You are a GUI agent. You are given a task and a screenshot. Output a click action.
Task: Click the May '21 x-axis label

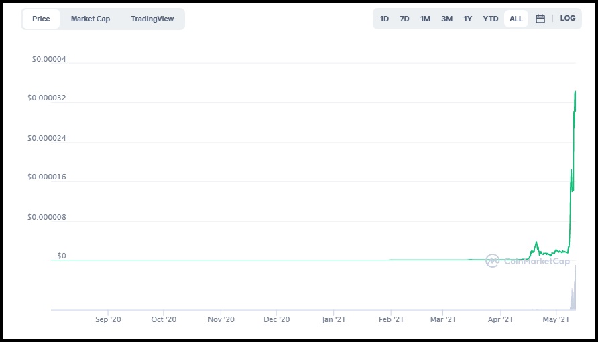coord(556,319)
